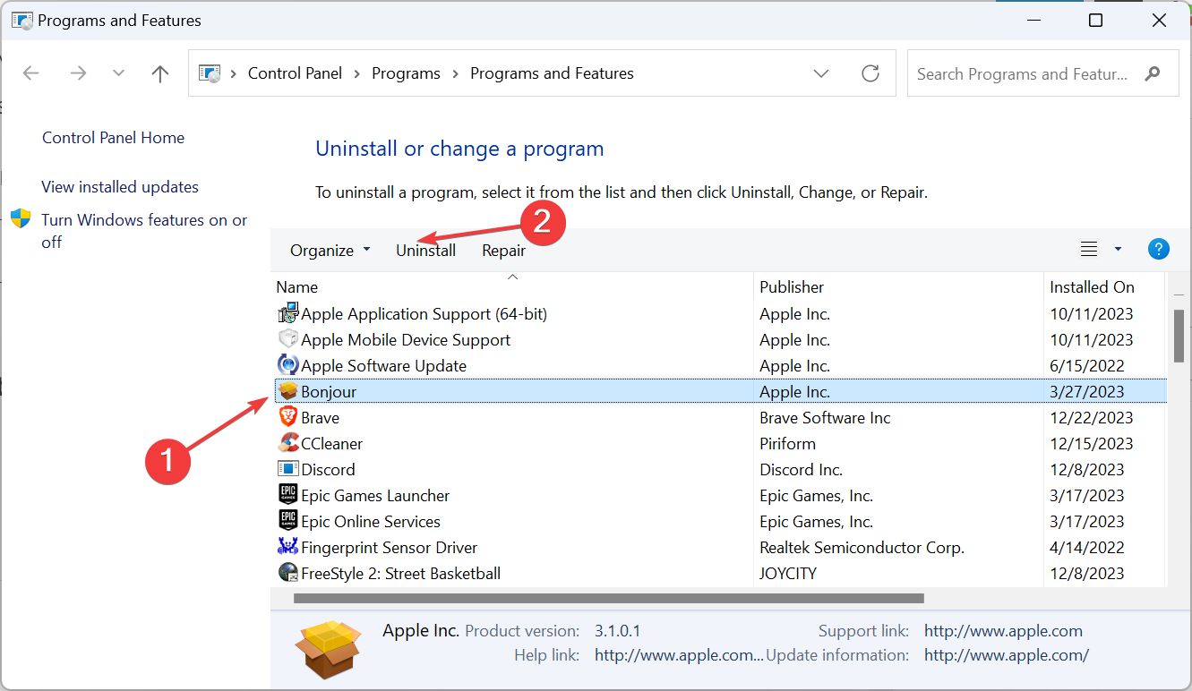
Task: Select the Discord row name
Action: coord(328,470)
